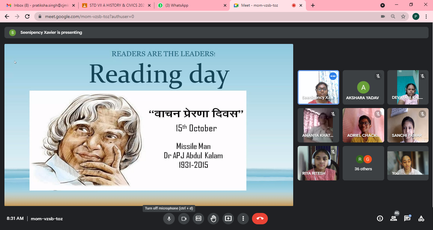This screenshot has height=230, width=433.
Task: Bookmark this page with the star icon
Action: pos(403,16)
